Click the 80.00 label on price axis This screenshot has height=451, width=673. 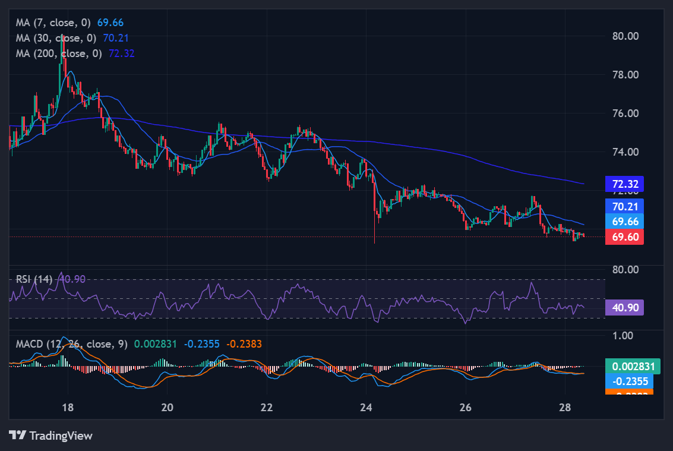click(625, 36)
